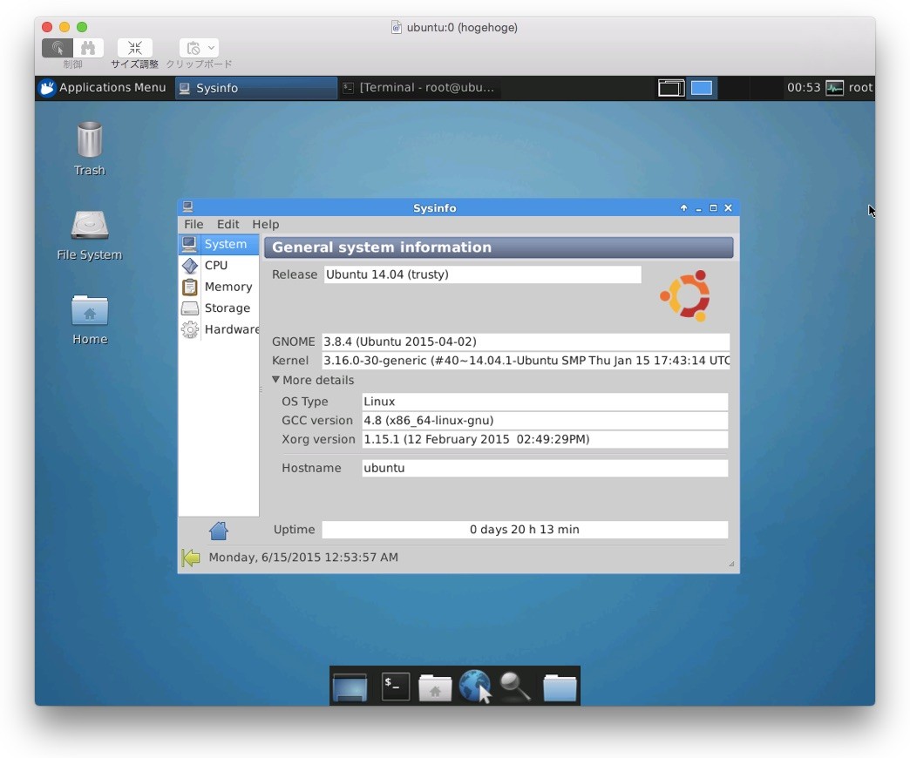
Task: Open the clipboard (クリップボード) dropdown
Action: 199,48
